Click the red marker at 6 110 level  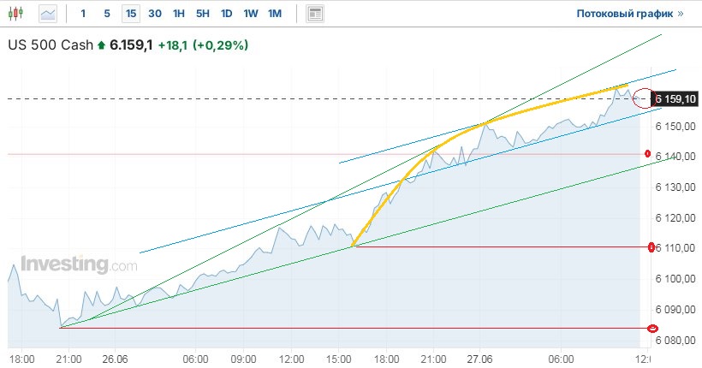[x=651, y=247]
